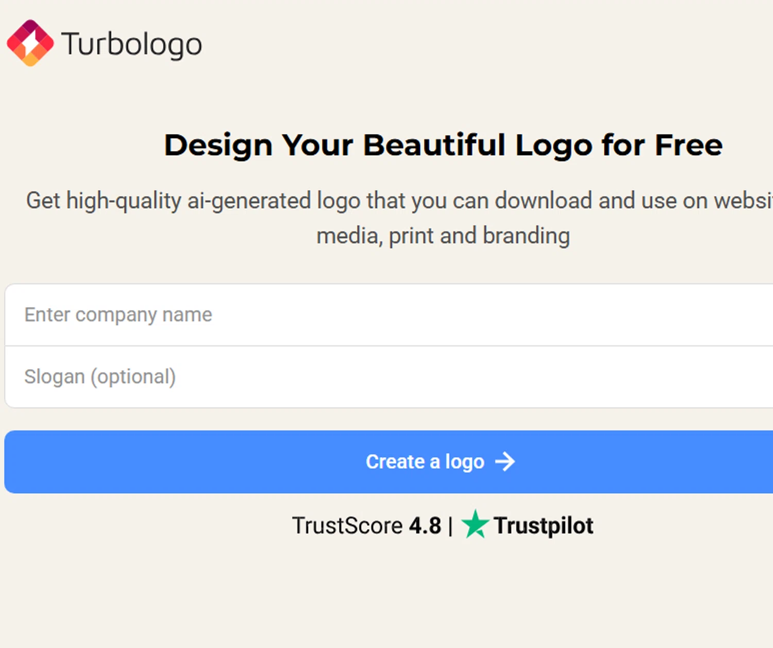
Task: Focus the Enter company name field
Action: click(x=389, y=314)
